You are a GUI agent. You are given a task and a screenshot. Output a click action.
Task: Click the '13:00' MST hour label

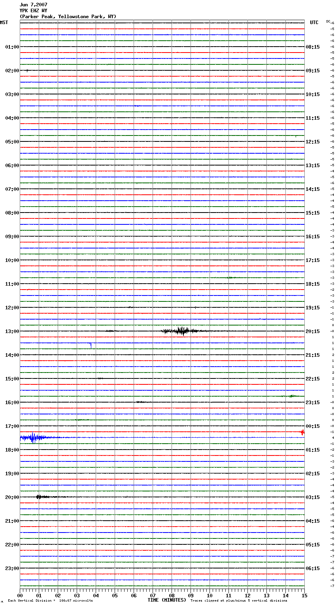[x=12, y=331]
